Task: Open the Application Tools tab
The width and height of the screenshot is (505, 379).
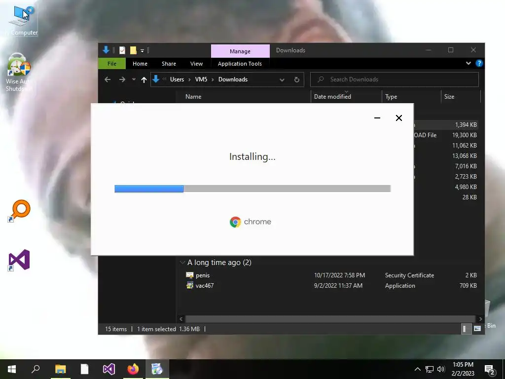Action: pyautogui.click(x=240, y=64)
